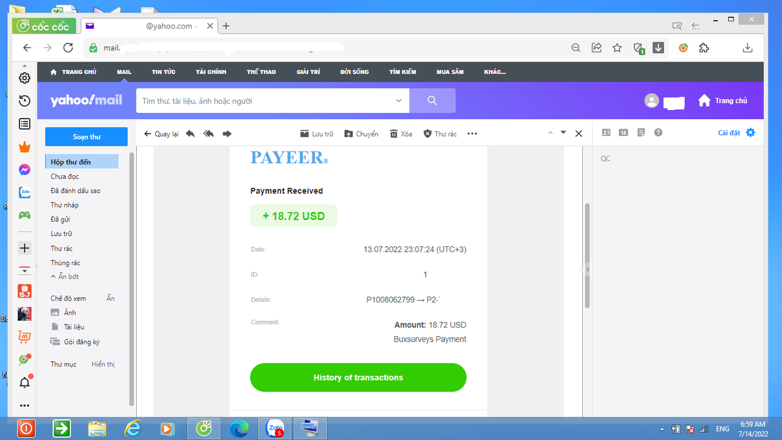Expand search options dropdown arrow
Screen dimensions: 782x440
coord(399,101)
